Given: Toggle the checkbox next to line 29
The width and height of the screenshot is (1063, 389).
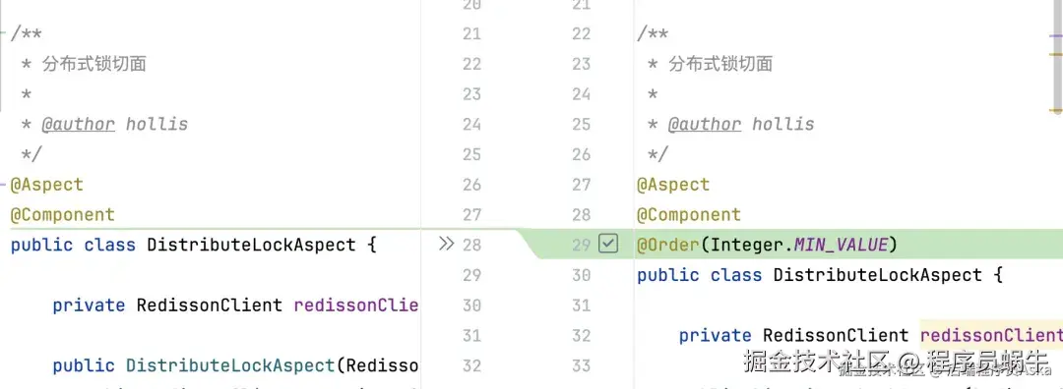Looking at the screenshot, I should click(608, 245).
